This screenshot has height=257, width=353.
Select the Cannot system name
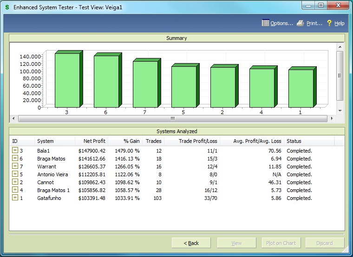coord(46,182)
